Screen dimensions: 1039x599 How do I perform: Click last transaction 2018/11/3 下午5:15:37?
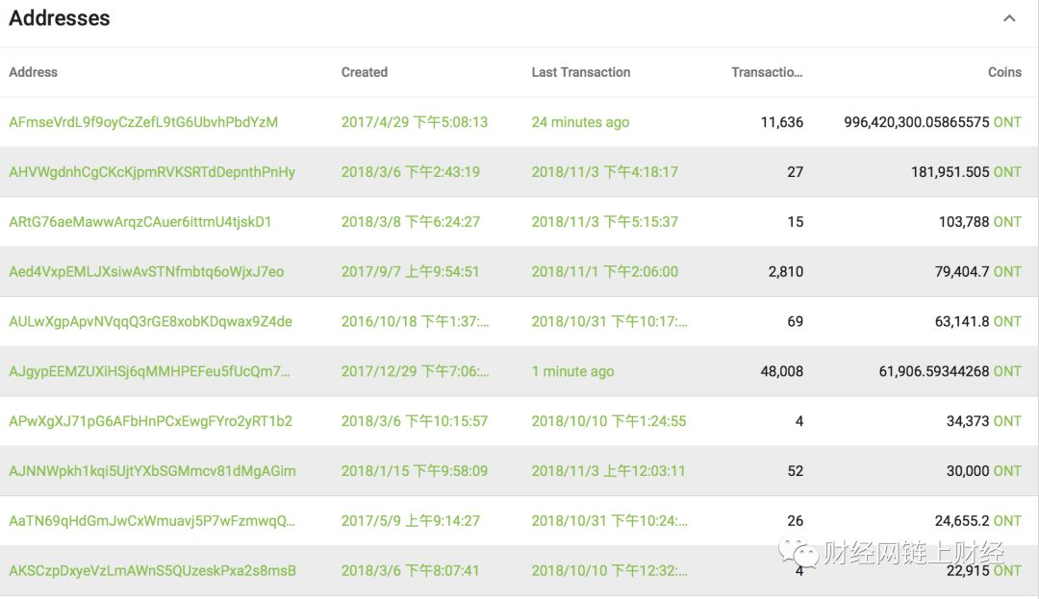click(x=605, y=222)
